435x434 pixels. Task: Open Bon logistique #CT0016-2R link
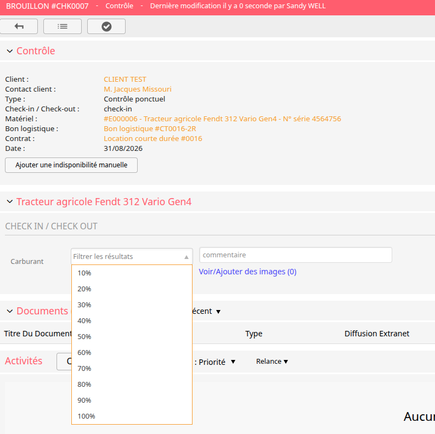tap(150, 129)
